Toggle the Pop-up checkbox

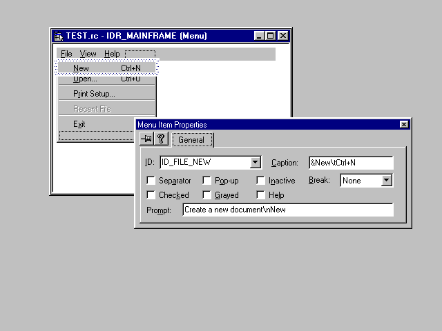point(206,181)
